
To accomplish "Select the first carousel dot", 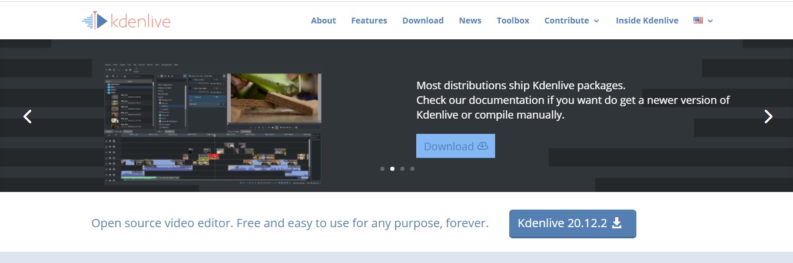I will click(x=382, y=168).
